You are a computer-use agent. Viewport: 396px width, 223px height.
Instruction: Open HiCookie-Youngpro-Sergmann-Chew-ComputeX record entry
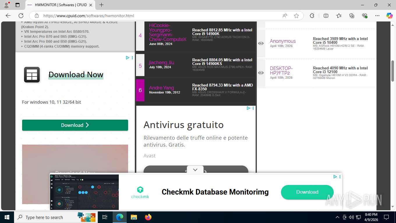(168, 32)
